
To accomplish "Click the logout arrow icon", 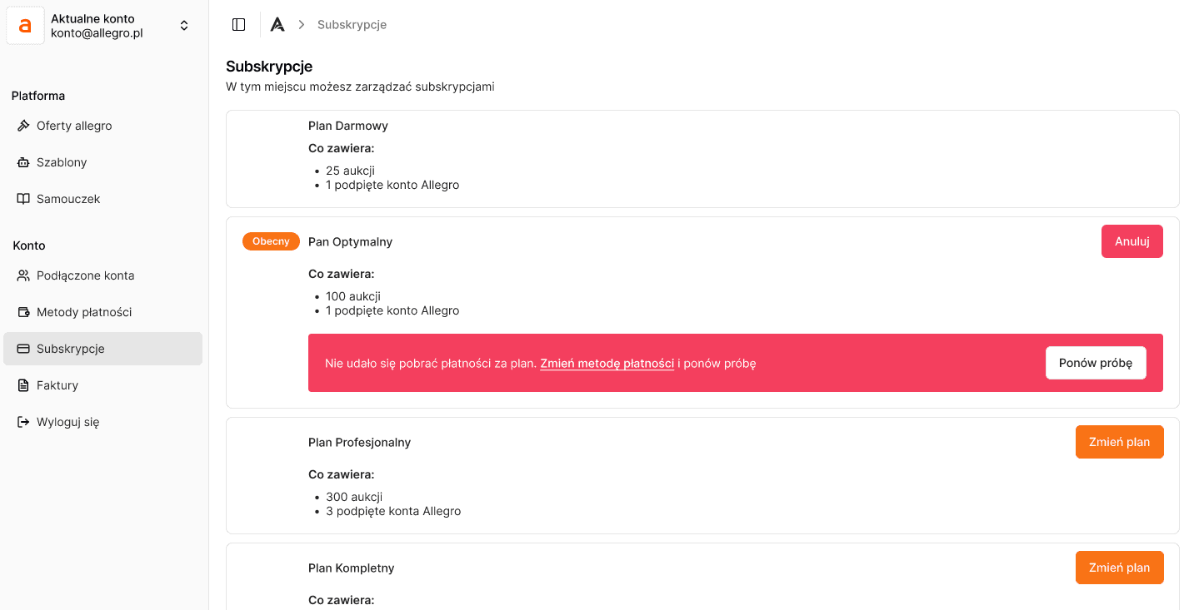I will (x=23, y=422).
